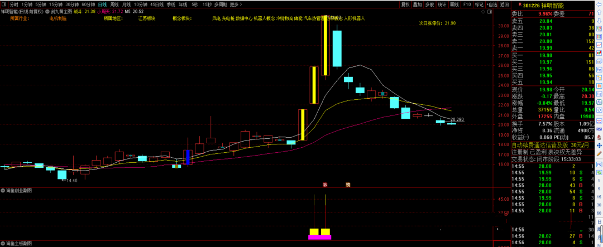The width and height of the screenshot is (603, 247).
Task: Switch to the 周线 weekly tab
Action: (x=114, y=4)
